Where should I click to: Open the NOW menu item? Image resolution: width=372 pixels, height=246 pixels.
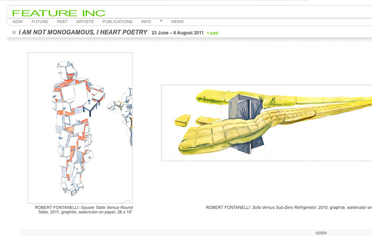tap(18, 22)
